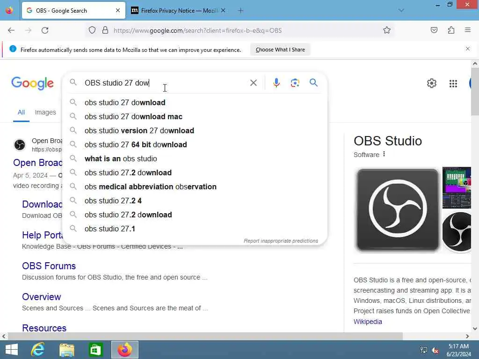Expand the List all tabs dropdown arrow
Image resolution: width=479 pixels, height=359 pixels.
click(x=401, y=10)
